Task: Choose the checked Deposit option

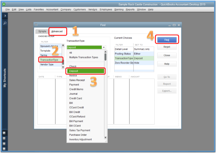Action: tap(86, 71)
